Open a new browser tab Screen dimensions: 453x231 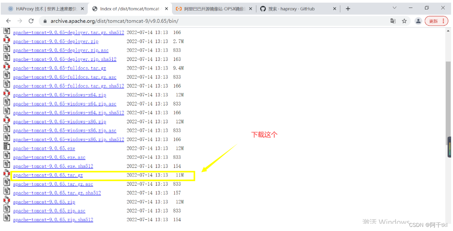[x=348, y=9]
